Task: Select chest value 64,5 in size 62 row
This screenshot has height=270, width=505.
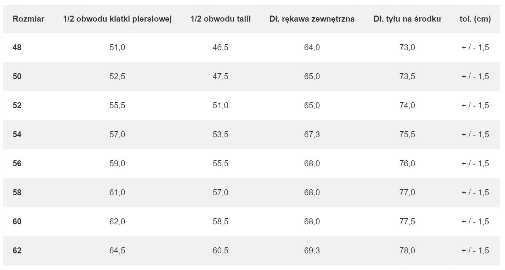Action: point(117,251)
